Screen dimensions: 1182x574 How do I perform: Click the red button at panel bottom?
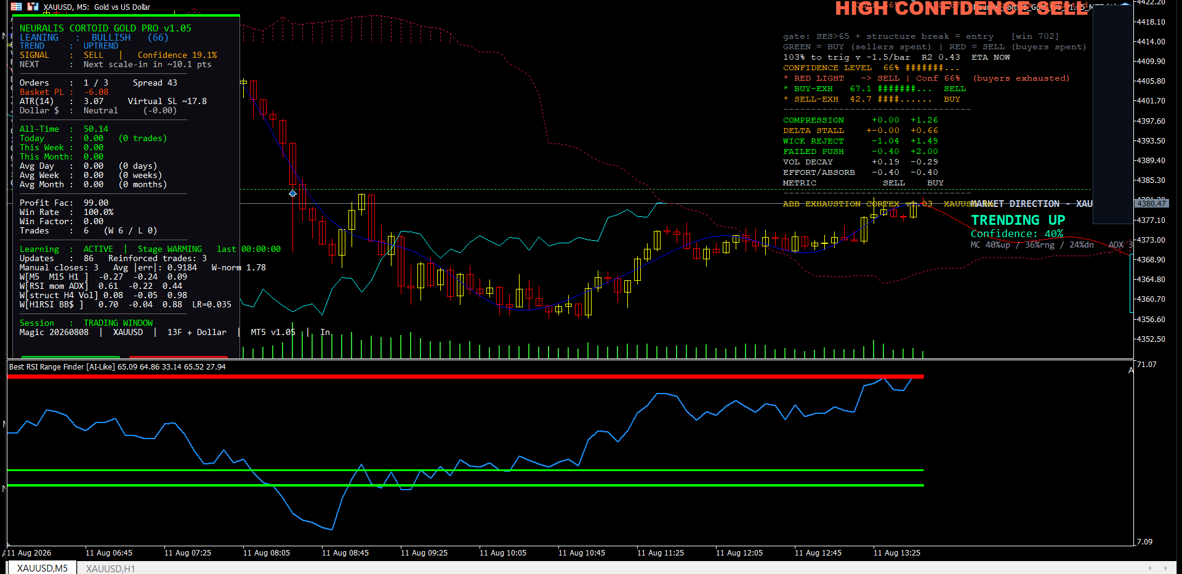tap(179, 357)
